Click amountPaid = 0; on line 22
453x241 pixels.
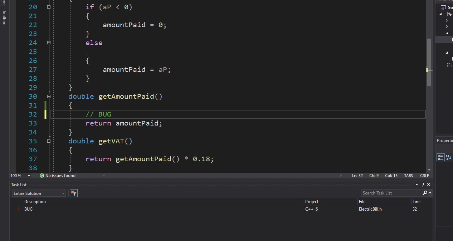click(135, 25)
